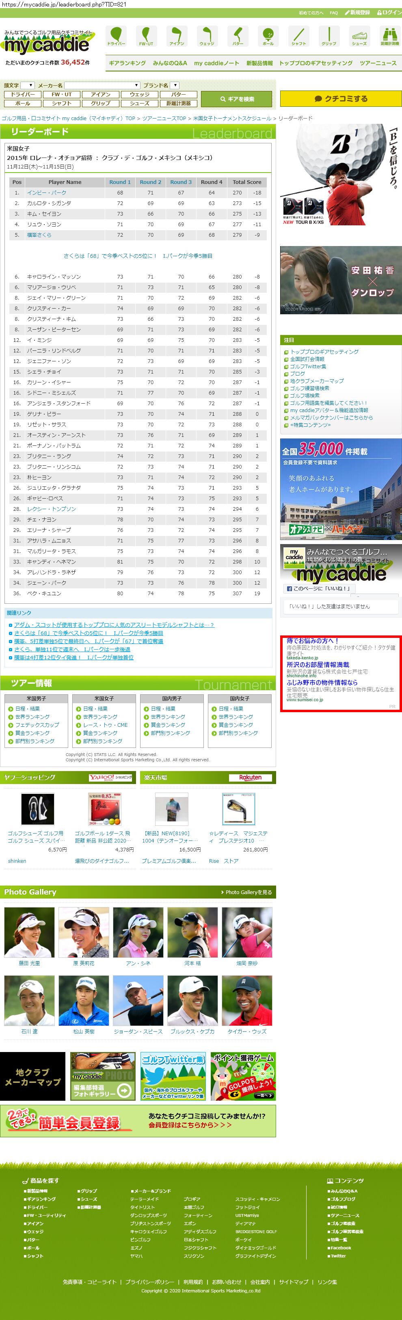Select the グリップ filter button in search panel

tap(101, 103)
